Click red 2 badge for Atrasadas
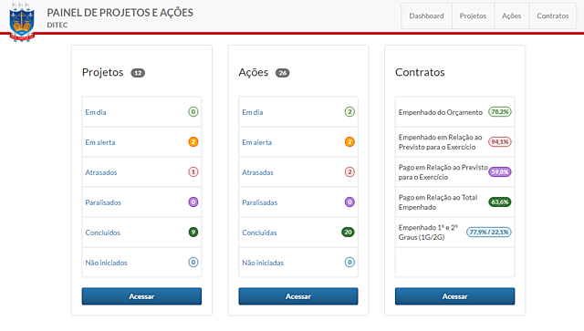This screenshot has height=331, width=584. (x=349, y=172)
